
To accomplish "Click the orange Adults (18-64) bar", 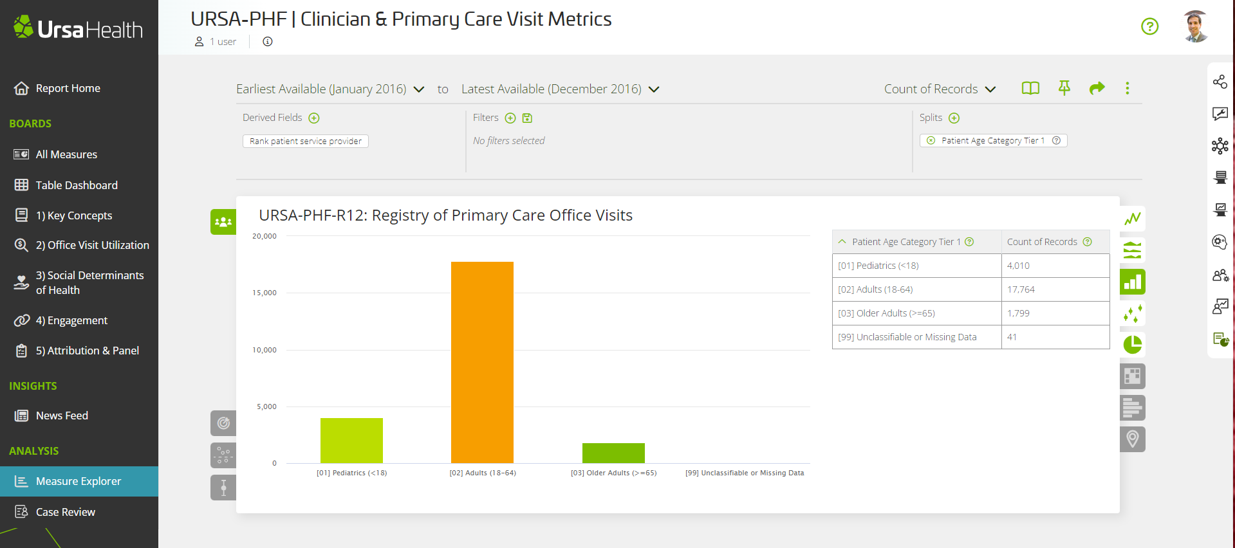I will tap(482, 362).
